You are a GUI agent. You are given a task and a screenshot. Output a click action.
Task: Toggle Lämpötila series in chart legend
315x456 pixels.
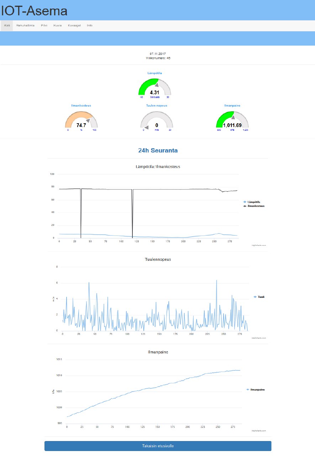tap(253, 202)
